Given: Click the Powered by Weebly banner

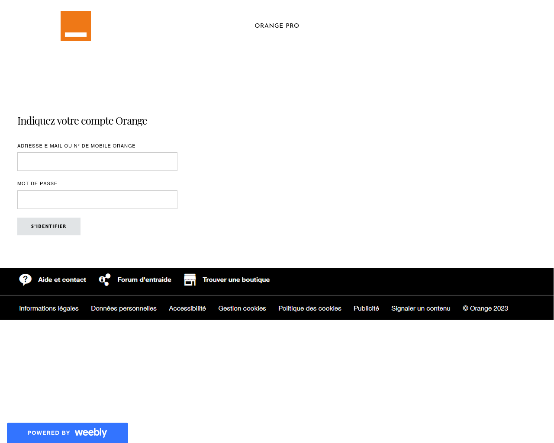Looking at the screenshot, I should [x=68, y=433].
